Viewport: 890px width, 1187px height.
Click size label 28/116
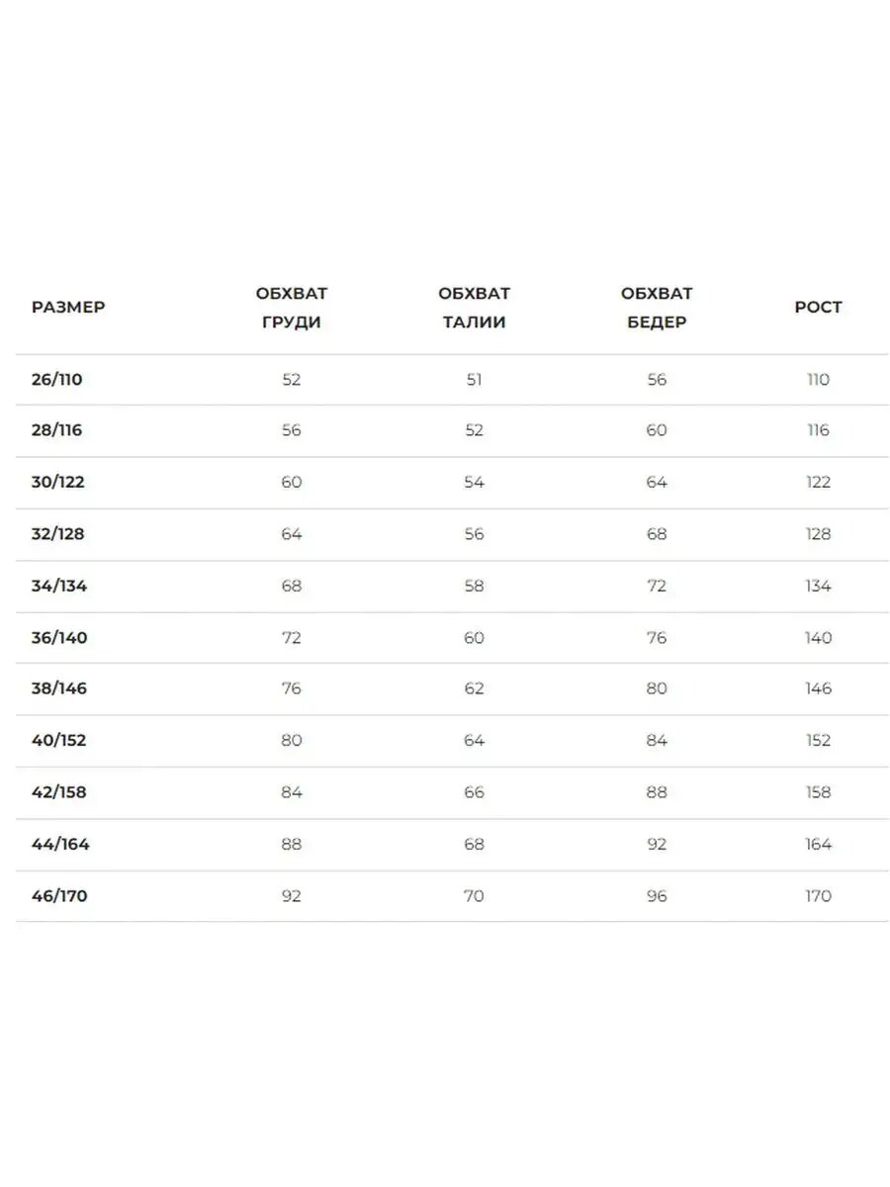click(x=56, y=430)
